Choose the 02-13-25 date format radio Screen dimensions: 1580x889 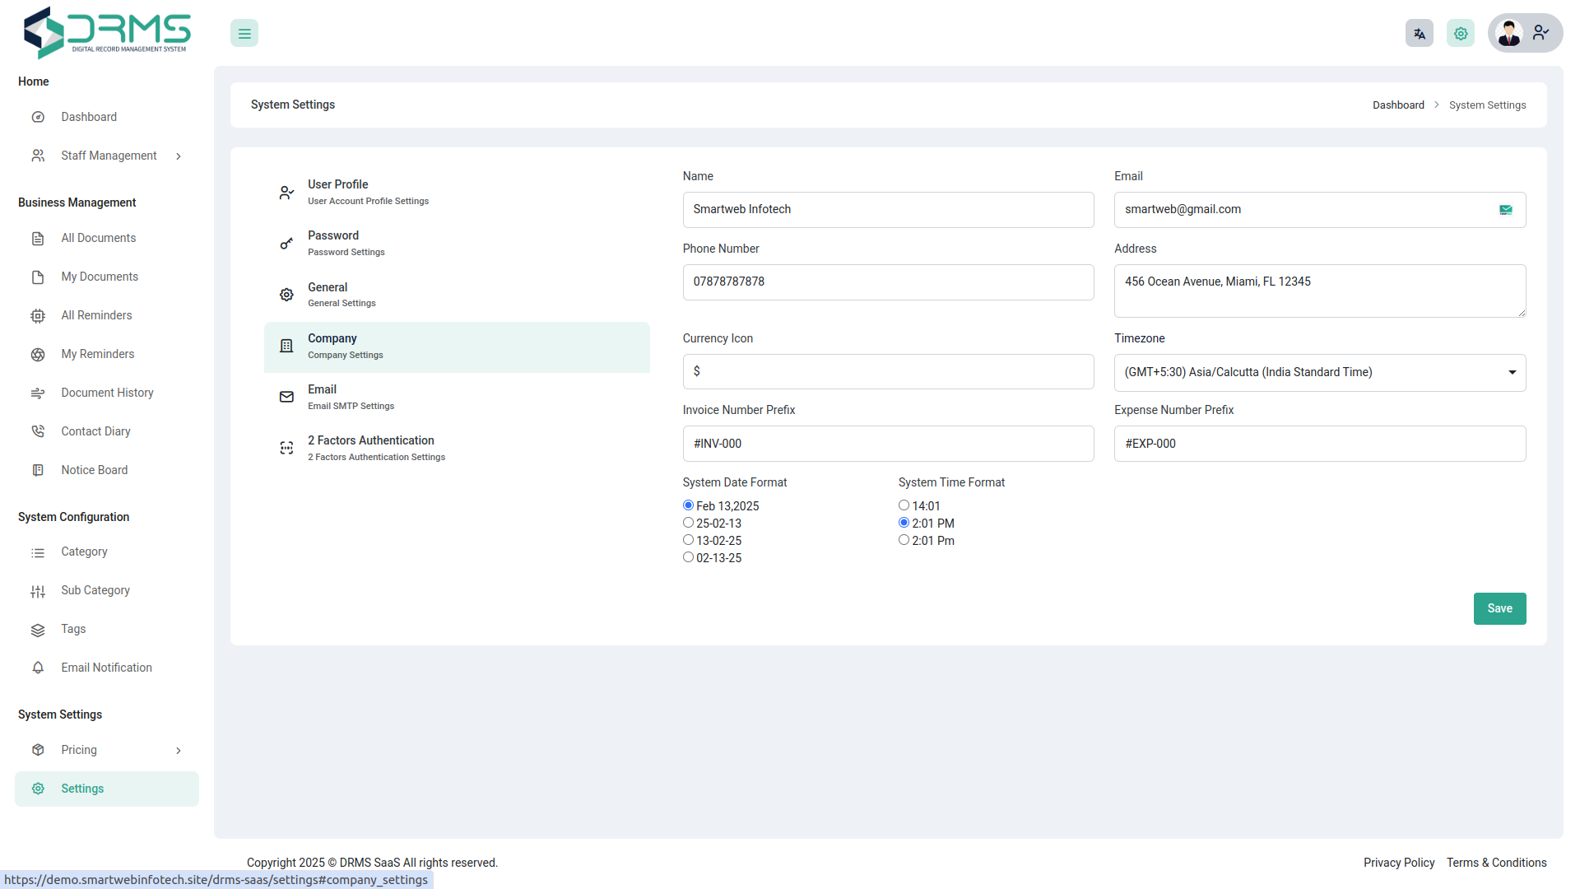pyautogui.click(x=688, y=557)
